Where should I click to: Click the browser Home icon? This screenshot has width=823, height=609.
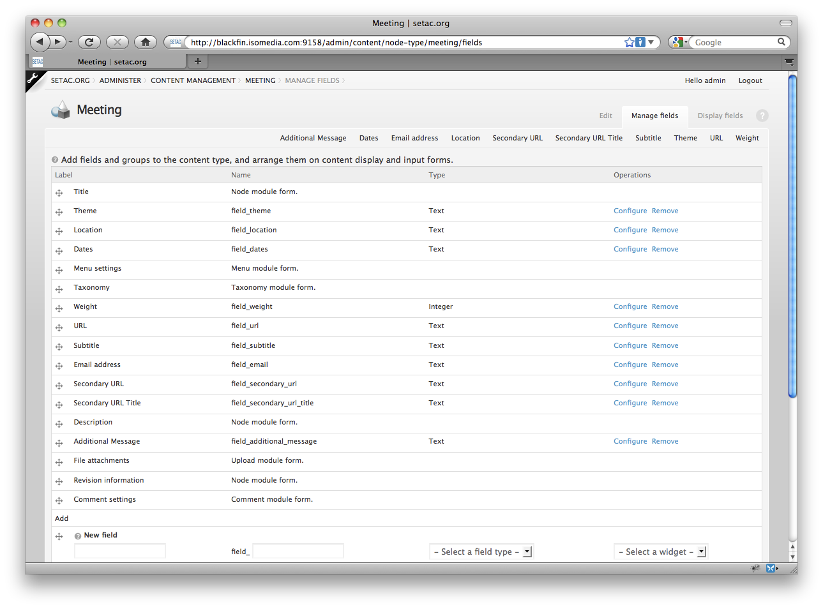click(145, 41)
